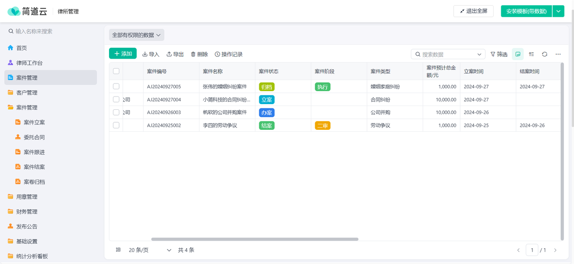Screen dimensions: 574x264
Task: Open the more options ellipsis menu
Action: (x=558, y=54)
